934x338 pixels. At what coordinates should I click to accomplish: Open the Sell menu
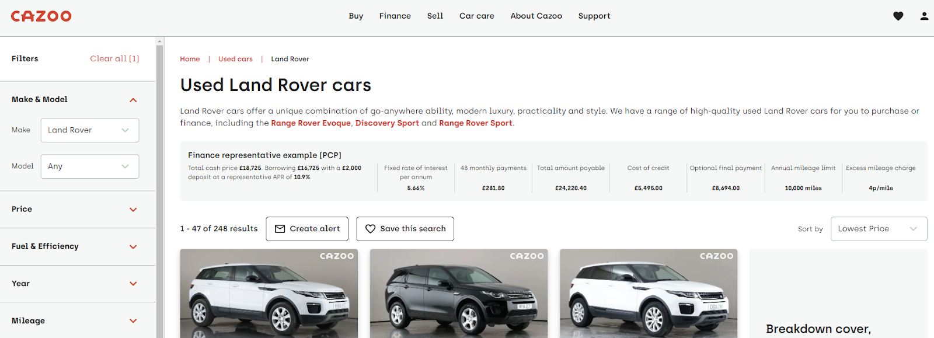(435, 16)
